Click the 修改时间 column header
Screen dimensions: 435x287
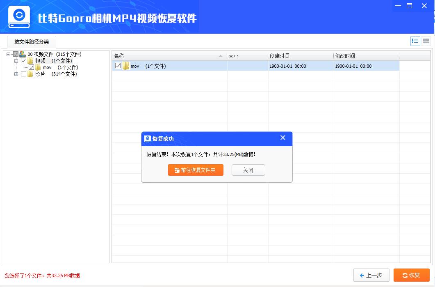366,56
